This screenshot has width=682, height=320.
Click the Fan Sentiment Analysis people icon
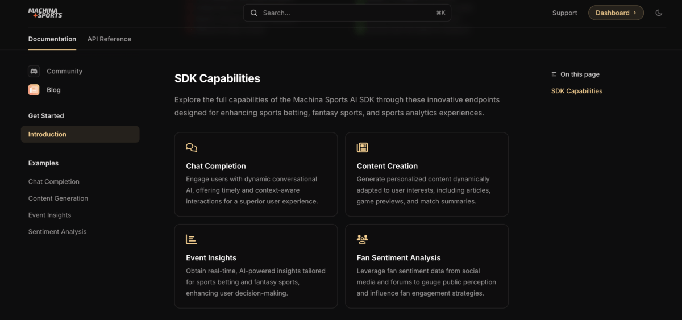[362, 239]
